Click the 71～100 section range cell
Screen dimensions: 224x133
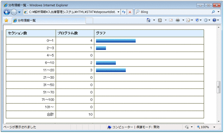tap(31, 100)
